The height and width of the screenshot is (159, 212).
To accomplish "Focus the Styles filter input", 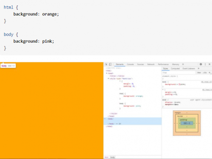I will point(179,73).
